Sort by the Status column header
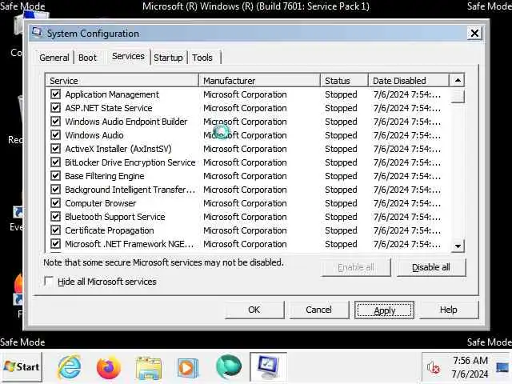Image resolution: width=512 pixels, height=384 pixels. [345, 81]
